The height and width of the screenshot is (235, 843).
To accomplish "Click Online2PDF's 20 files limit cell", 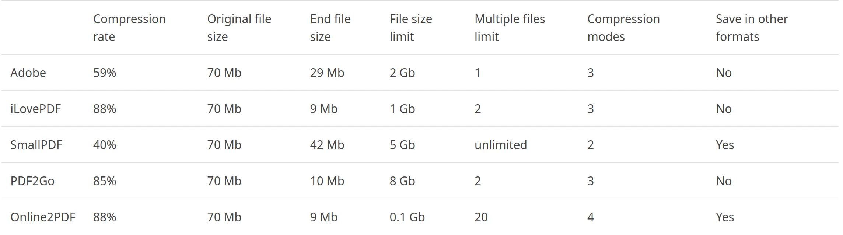I will pos(481,217).
